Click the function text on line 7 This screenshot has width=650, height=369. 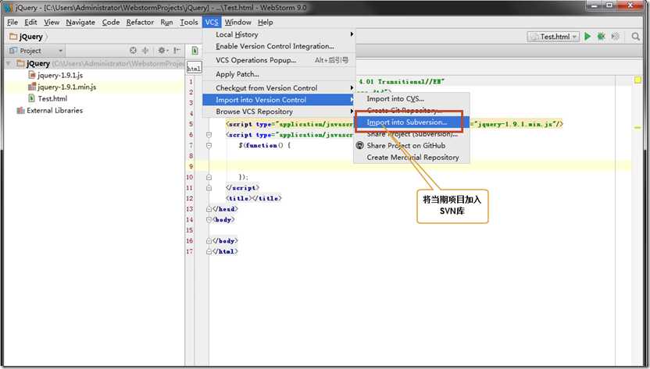(x=261, y=145)
